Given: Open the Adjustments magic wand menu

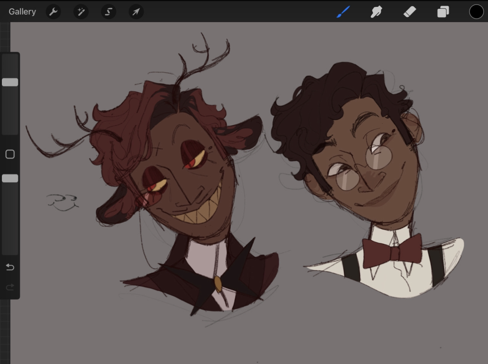Looking at the screenshot, I should click(81, 12).
